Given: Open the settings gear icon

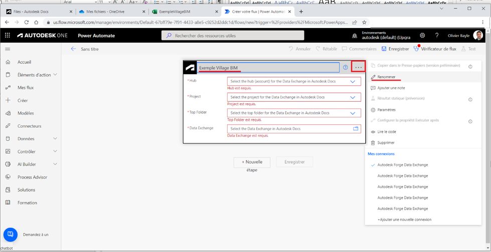Looking at the screenshot, I should (x=422, y=36).
